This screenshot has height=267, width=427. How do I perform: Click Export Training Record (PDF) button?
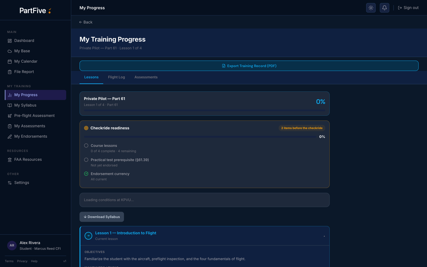[249, 66]
